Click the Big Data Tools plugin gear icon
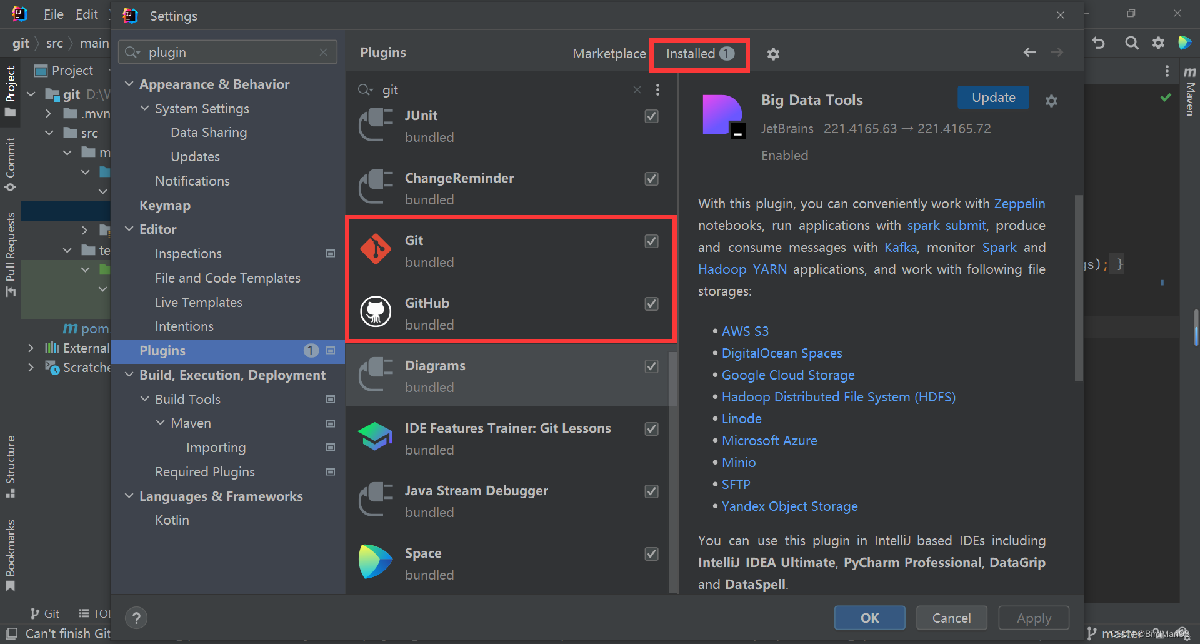This screenshot has height=644, width=1200. [1051, 101]
